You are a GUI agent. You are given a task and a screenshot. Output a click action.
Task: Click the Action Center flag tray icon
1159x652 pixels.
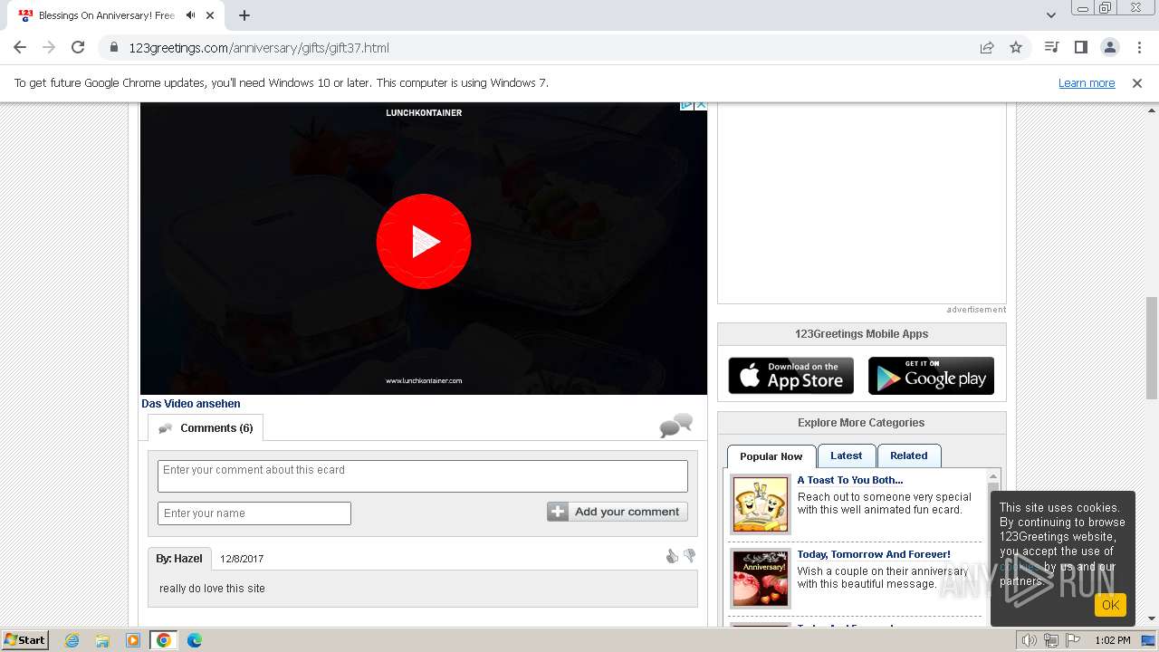(x=1073, y=640)
